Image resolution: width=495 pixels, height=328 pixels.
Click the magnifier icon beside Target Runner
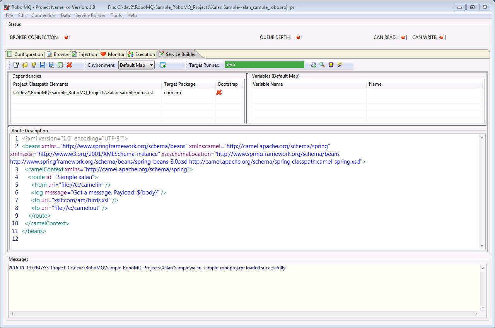pyautogui.click(x=322, y=65)
